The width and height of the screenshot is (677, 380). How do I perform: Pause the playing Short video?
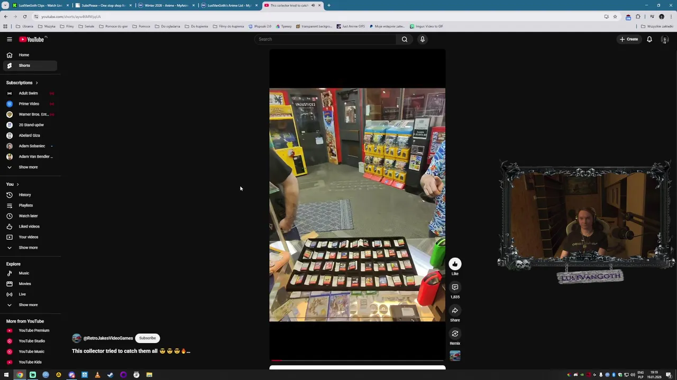[357, 204]
